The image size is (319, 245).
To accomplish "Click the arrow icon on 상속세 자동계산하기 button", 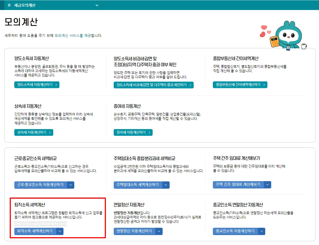I will coord(50,132).
